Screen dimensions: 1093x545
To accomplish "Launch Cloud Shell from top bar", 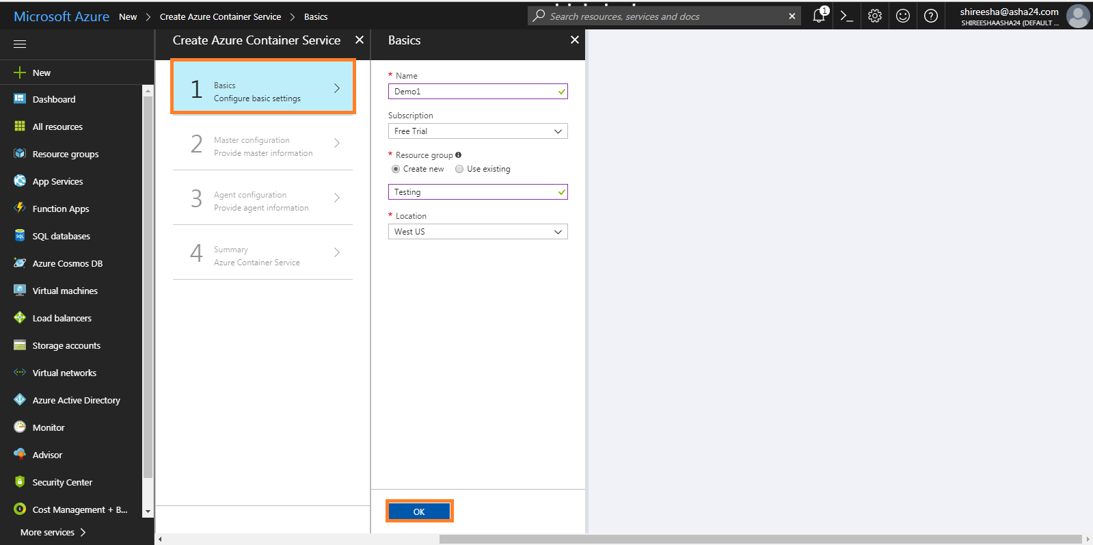I will click(x=846, y=16).
